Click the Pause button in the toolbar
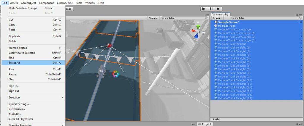Viewport: 304px width, 126px height. point(211,9)
